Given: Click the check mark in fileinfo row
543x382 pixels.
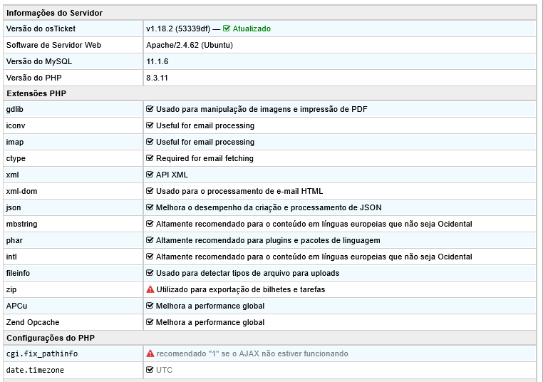Looking at the screenshot, I should pos(150,273).
